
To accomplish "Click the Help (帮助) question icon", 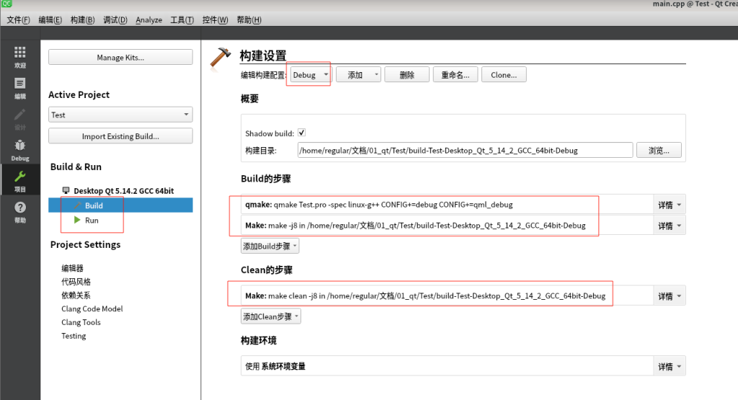I will point(19,210).
